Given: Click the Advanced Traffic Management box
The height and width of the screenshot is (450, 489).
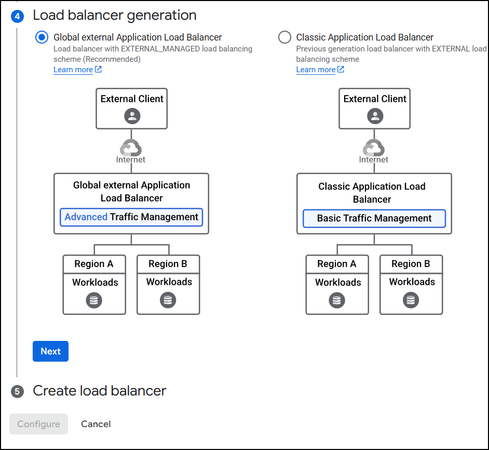Looking at the screenshot, I should coord(131,217).
